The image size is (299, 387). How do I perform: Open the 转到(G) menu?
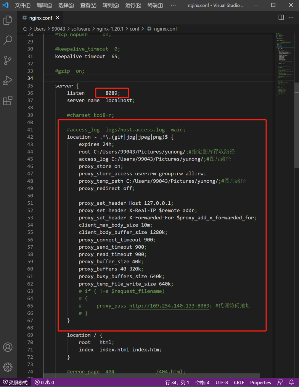pyautogui.click(x=111, y=5)
